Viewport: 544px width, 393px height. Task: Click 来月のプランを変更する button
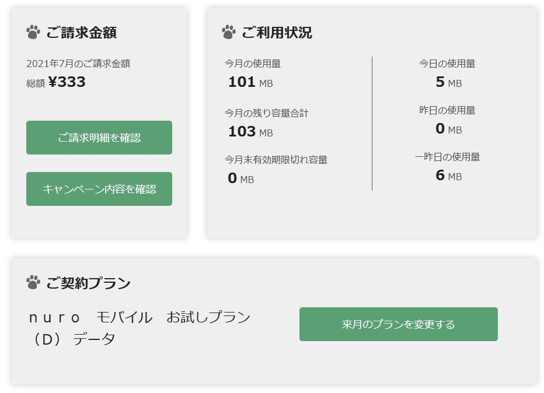(398, 324)
